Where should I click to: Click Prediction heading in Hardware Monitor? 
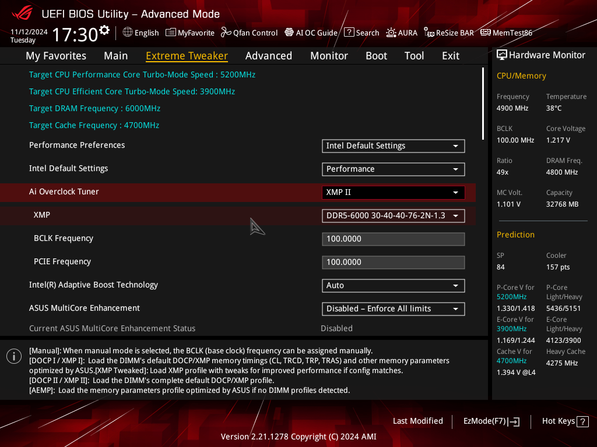(x=515, y=235)
